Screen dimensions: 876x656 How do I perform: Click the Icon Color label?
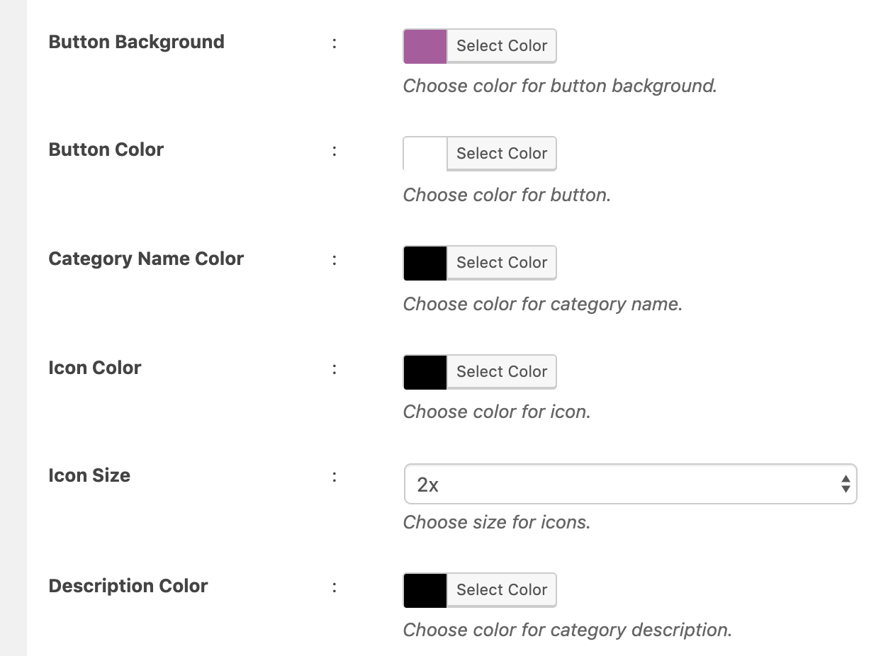pos(95,368)
